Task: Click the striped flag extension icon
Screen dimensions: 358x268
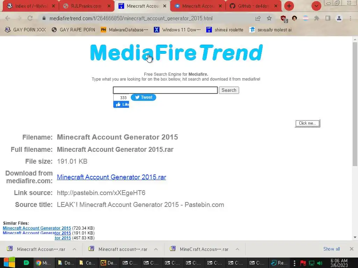Action: coord(306,18)
